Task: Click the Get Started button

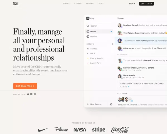Action: [x=146, y=4]
